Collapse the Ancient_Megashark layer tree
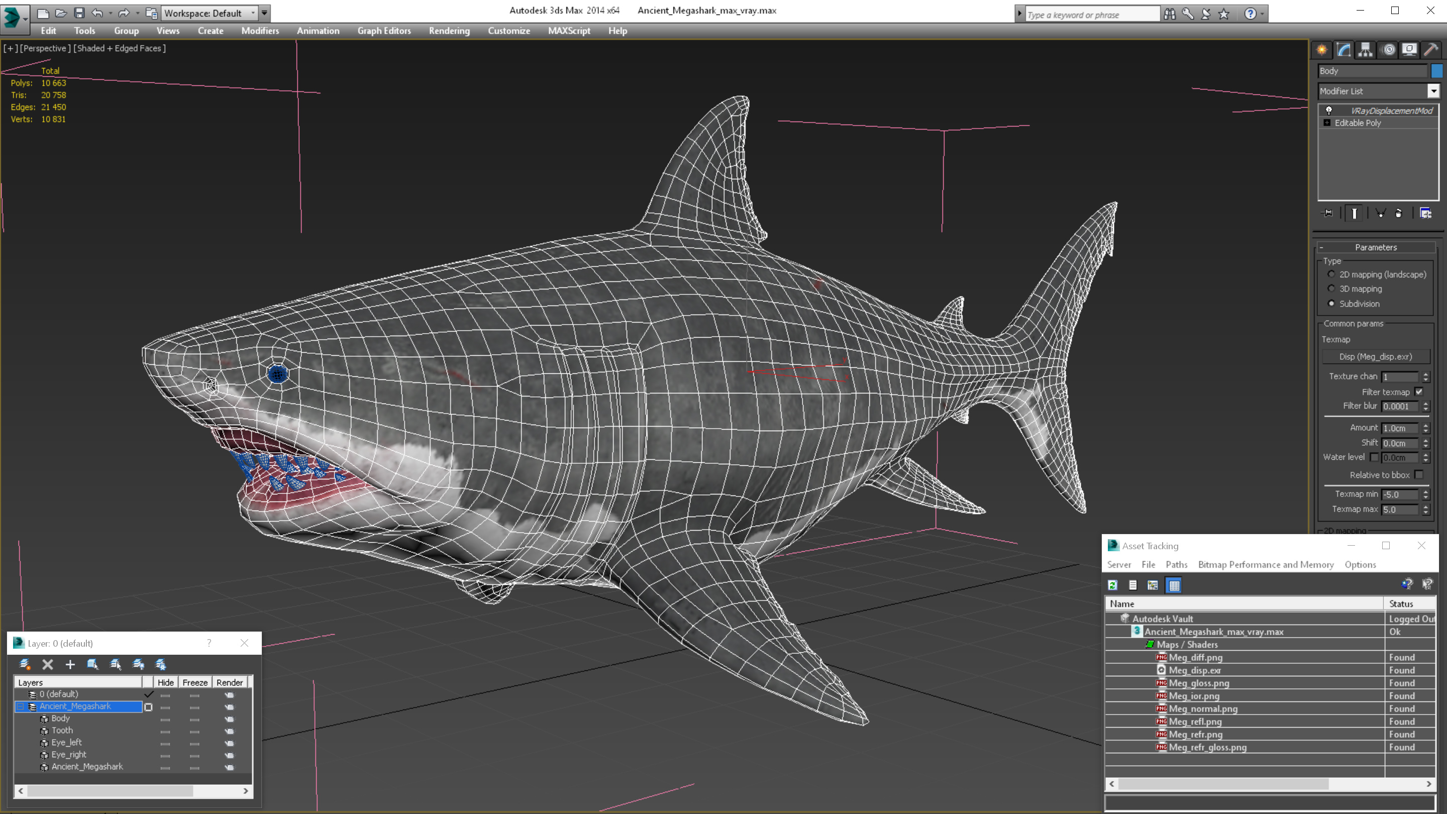This screenshot has height=814, width=1447. [21, 706]
